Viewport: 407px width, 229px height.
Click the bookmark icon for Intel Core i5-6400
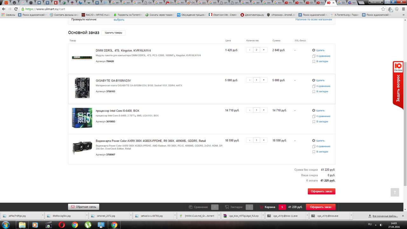tap(314, 121)
